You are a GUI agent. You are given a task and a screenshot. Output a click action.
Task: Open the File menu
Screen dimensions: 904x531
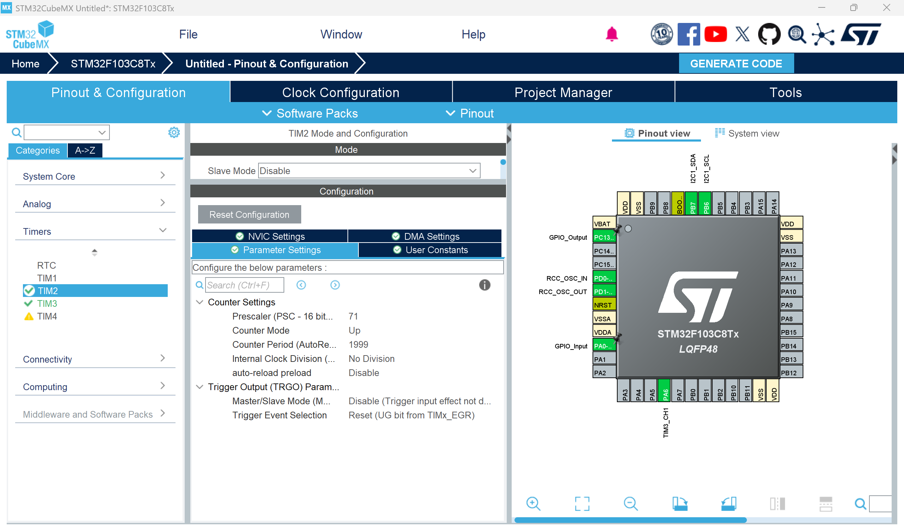188,35
